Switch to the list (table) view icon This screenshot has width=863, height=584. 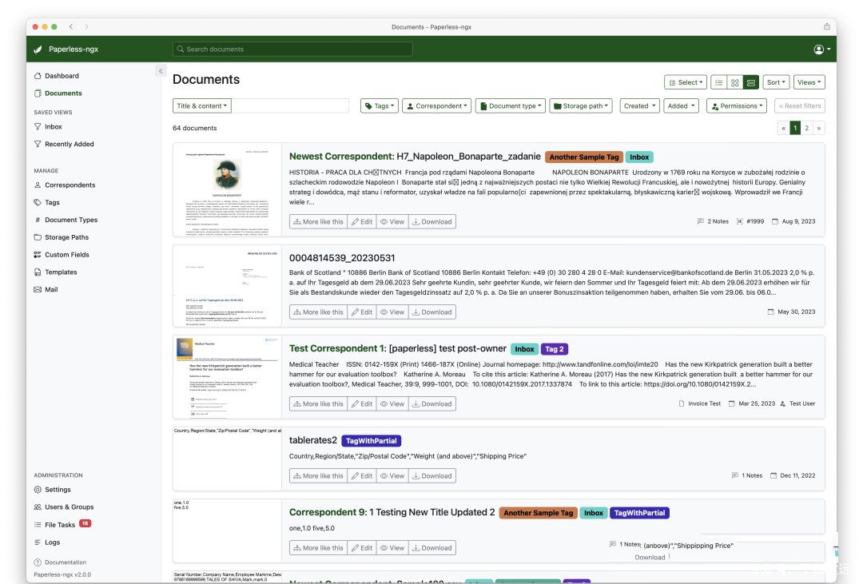[719, 82]
